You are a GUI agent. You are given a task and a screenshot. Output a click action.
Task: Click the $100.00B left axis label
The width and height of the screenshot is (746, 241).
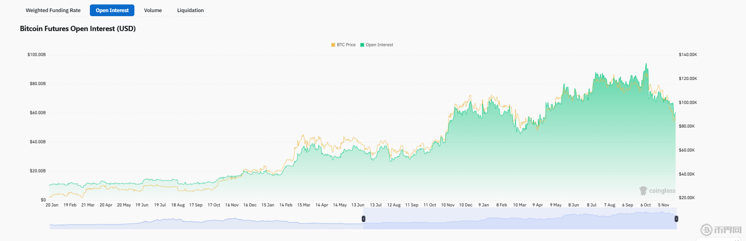coord(36,54)
